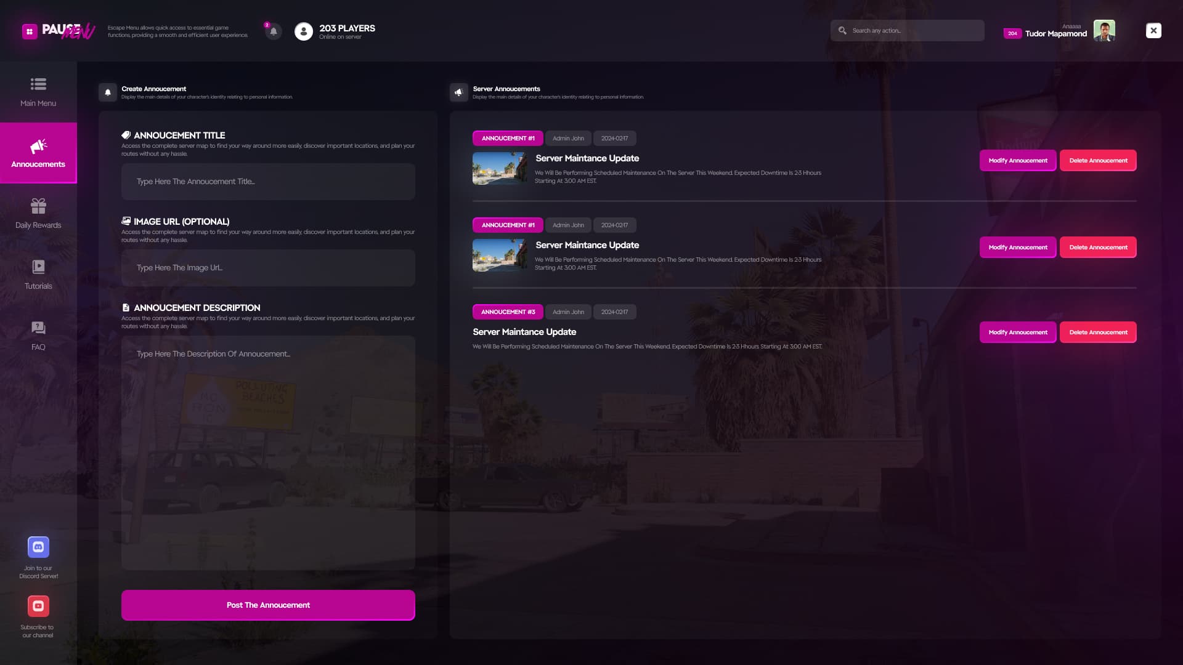Click the search magnifier icon

pyautogui.click(x=843, y=30)
